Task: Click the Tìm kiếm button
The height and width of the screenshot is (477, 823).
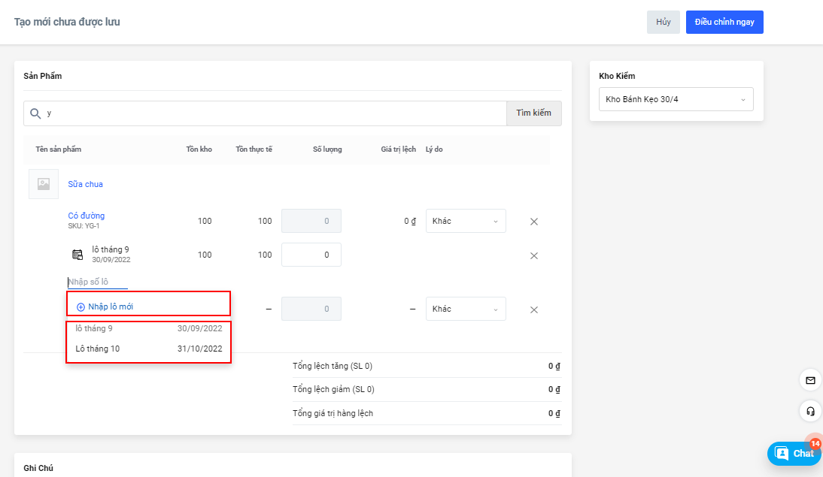Action: click(x=533, y=113)
